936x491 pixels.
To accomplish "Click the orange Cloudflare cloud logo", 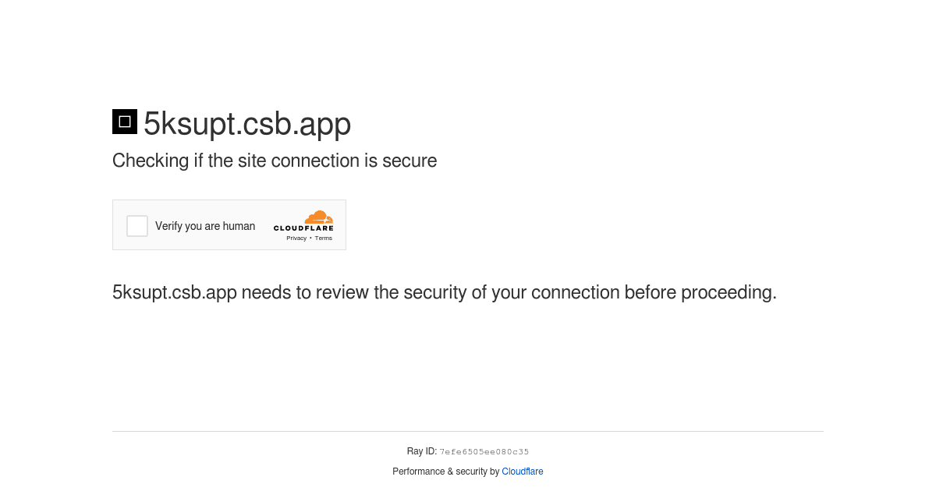I will coord(319,217).
